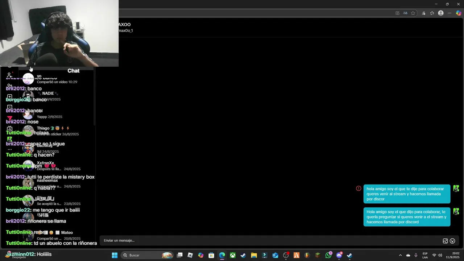Open the Xbox app from the taskbar
The image size is (464, 261).
(233, 255)
